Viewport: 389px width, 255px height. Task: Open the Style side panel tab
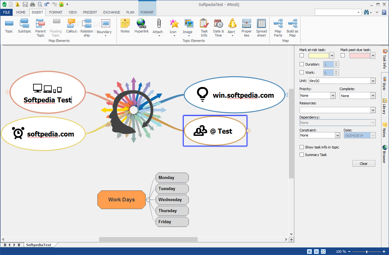(x=385, y=83)
